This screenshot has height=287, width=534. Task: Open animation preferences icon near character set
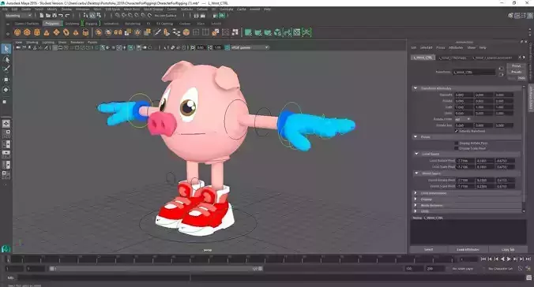point(528,269)
